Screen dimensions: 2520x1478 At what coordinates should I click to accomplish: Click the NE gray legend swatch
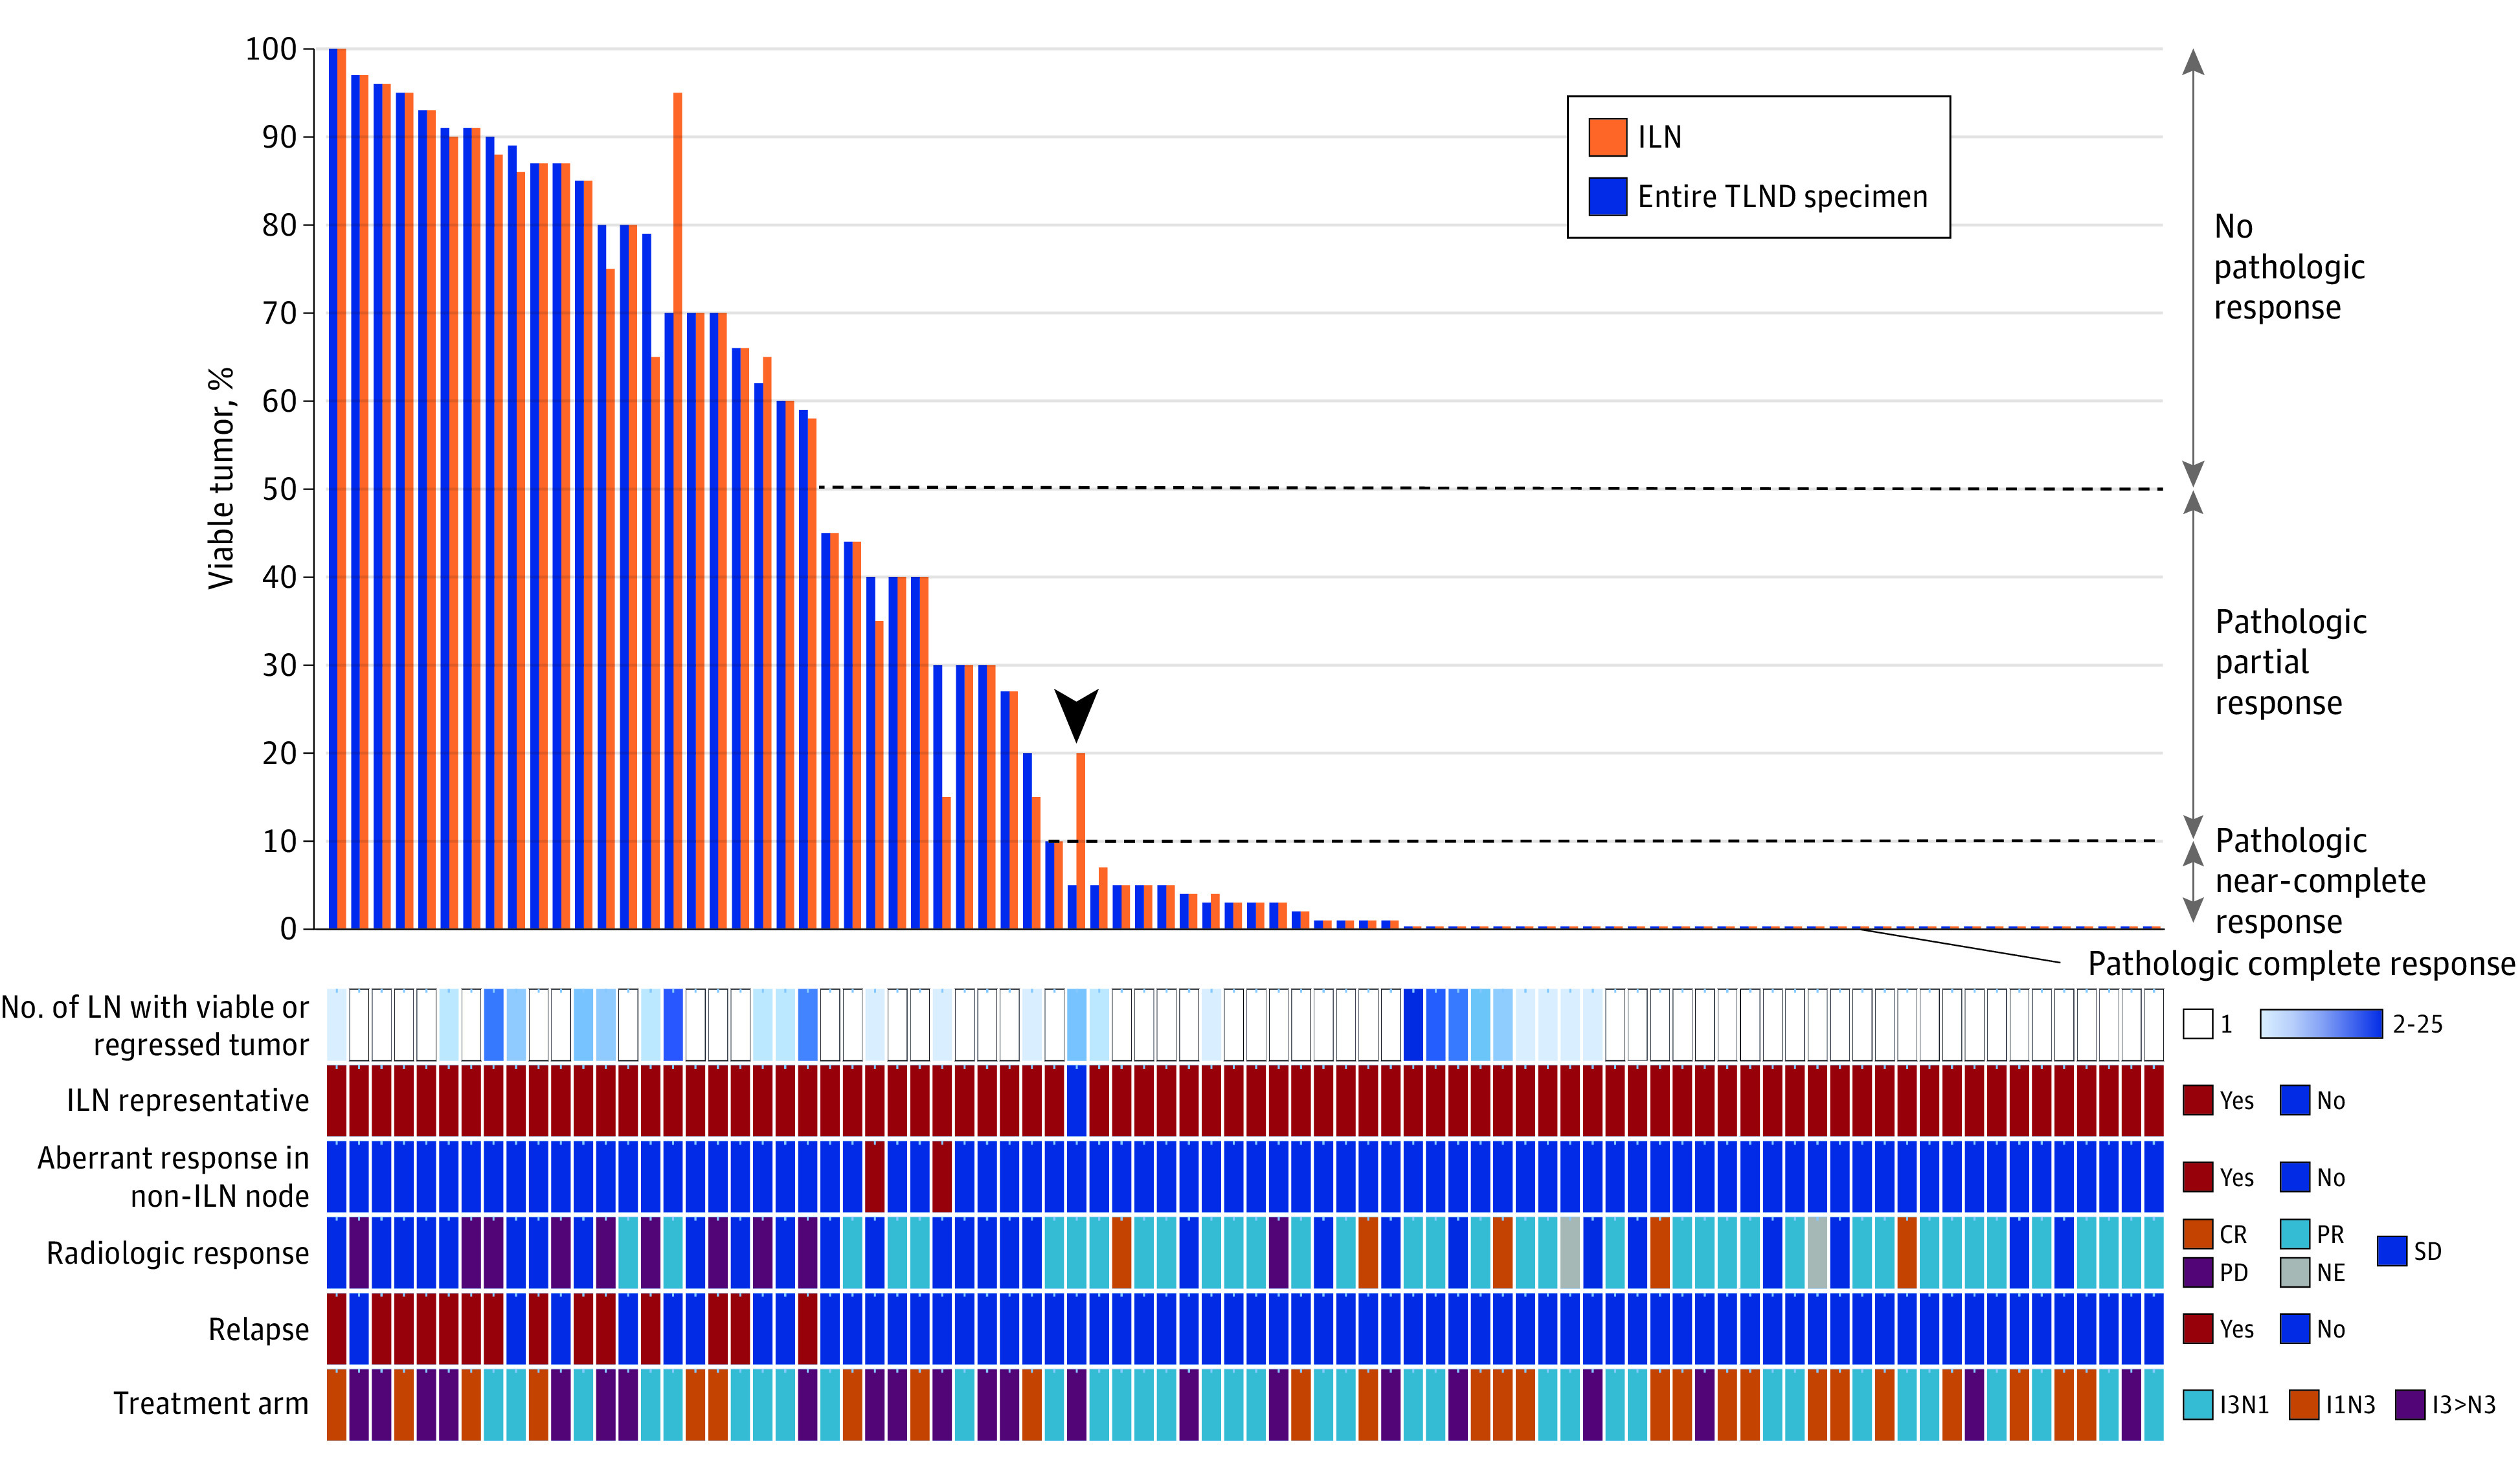2295,1272
